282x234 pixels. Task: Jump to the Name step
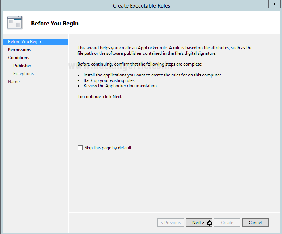(14, 82)
